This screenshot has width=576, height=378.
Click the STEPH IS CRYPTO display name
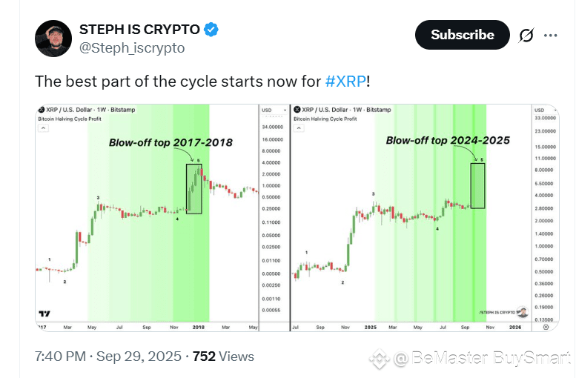coord(139,30)
